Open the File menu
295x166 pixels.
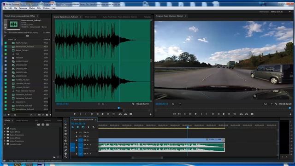[x=5, y=8]
